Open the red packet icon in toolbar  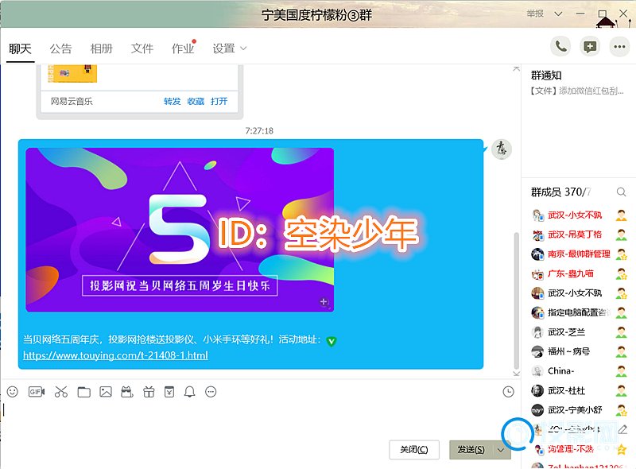(169, 392)
